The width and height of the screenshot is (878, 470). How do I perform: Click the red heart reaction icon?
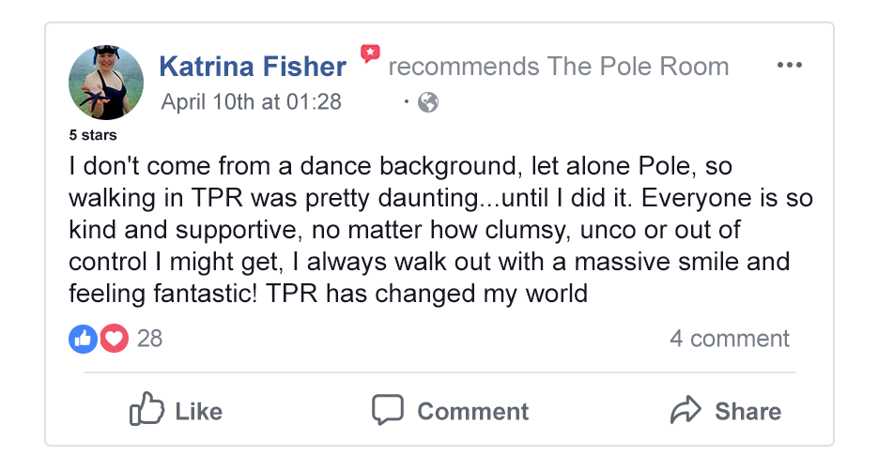[114, 339]
